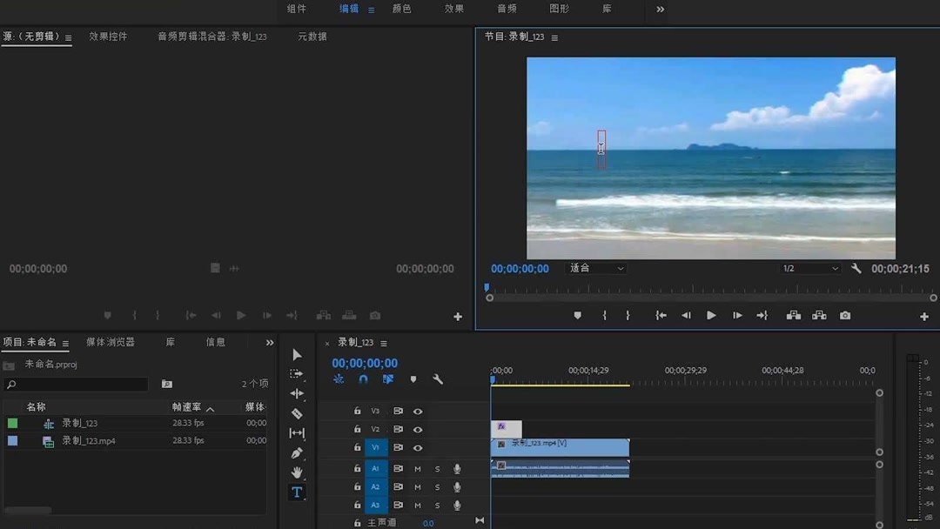This screenshot has width=940, height=529.
Task: Open timeline display settings wrench icon
Action: (439, 378)
